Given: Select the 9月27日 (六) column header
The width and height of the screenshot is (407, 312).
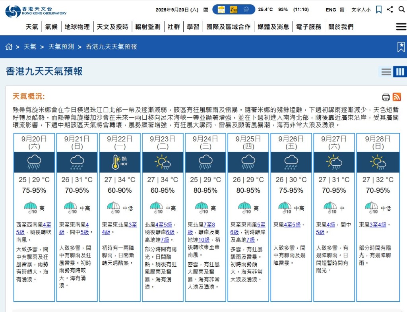Looking at the screenshot, I should (x=334, y=143).
